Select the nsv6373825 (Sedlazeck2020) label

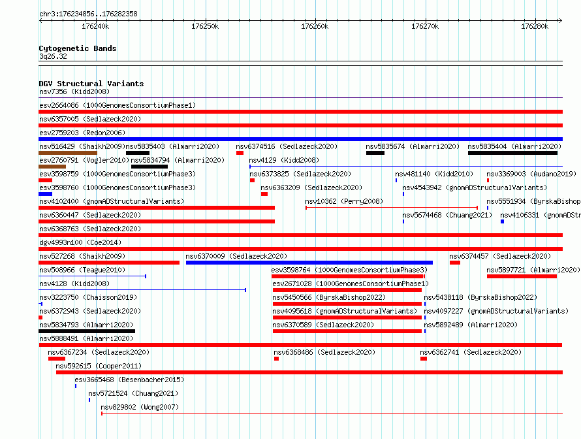coord(300,174)
